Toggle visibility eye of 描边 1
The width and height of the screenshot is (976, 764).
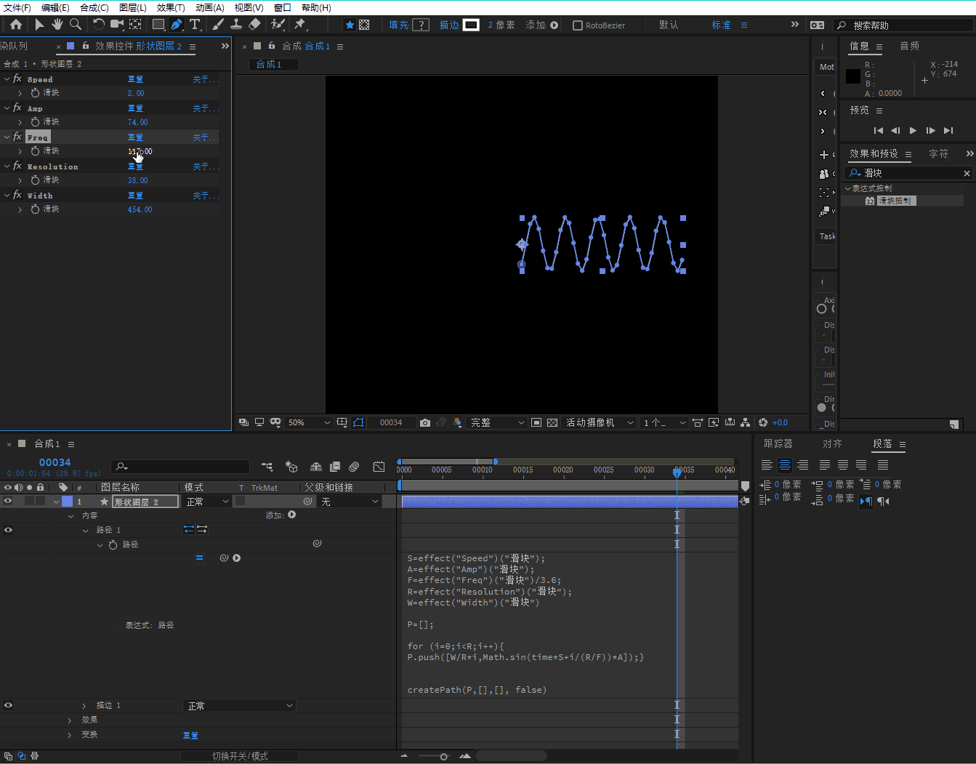pyautogui.click(x=8, y=705)
